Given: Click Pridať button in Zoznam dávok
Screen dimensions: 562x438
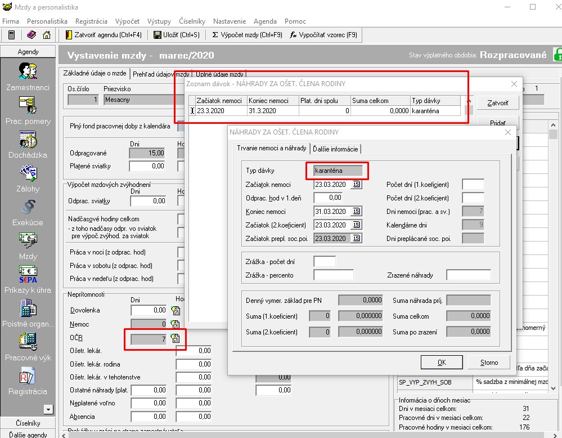Looking at the screenshot, I should (x=498, y=123).
